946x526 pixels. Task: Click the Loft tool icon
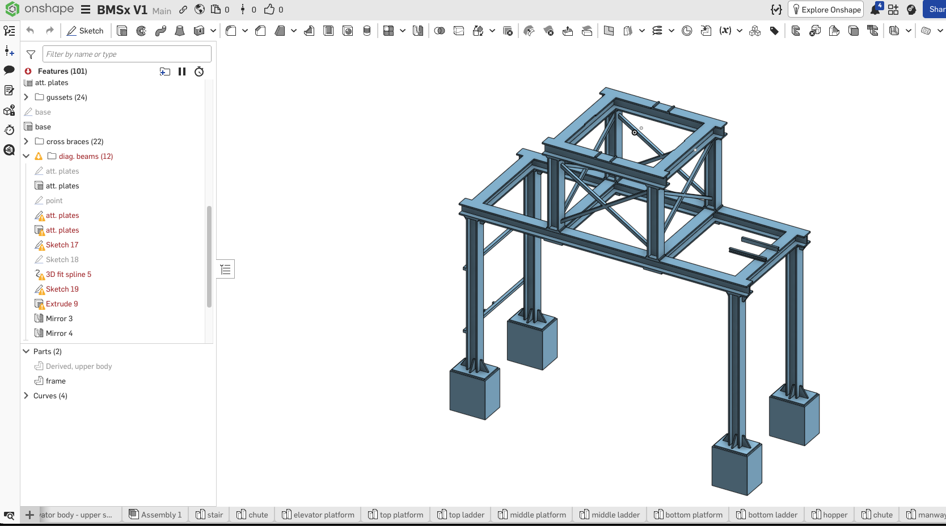point(180,31)
